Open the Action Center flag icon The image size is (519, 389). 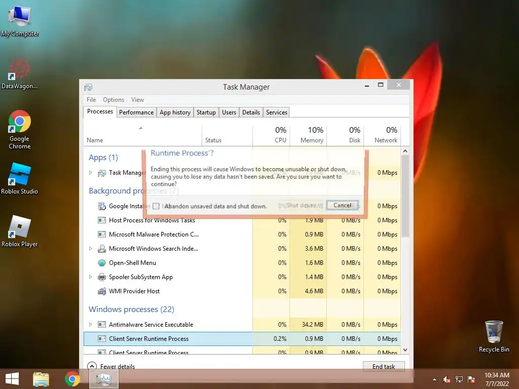[471, 380]
